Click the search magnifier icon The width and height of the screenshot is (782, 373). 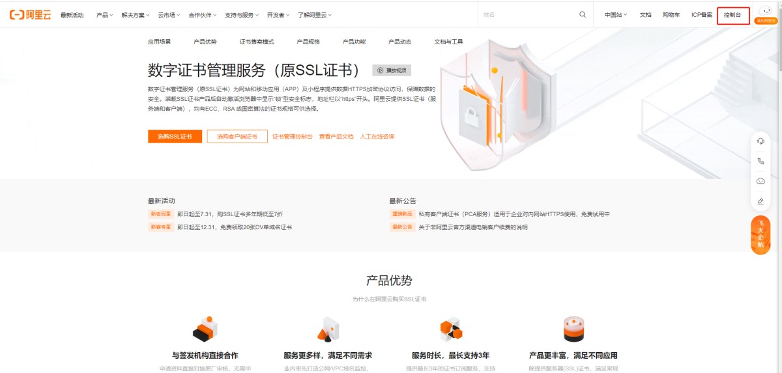[x=582, y=14]
